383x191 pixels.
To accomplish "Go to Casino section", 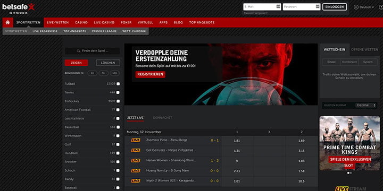I will click(81, 22).
